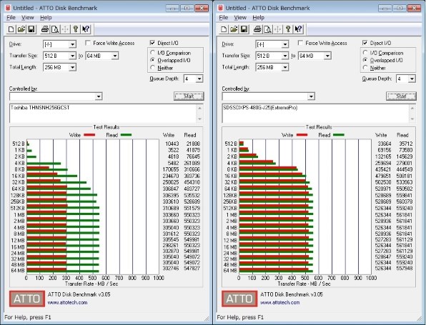
Task: Click context Help arrow icon in right window
Action: coord(299,29)
